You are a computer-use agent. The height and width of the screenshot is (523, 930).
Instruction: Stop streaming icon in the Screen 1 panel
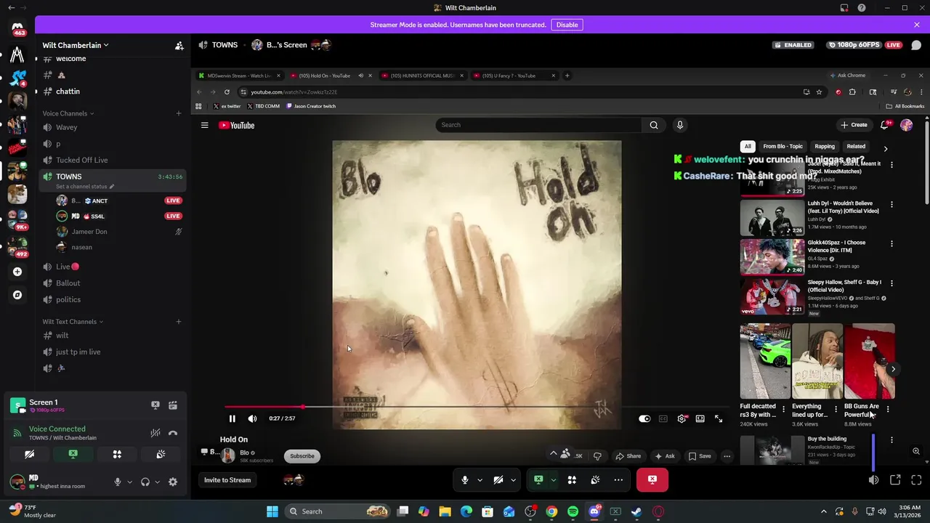pyautogui.click(x=155, y=405)
